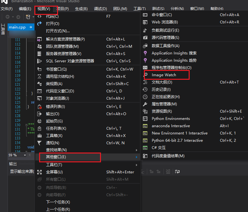Open the 59 % zoom dropdown
The image size is (248, 212).
pos(25,155)
